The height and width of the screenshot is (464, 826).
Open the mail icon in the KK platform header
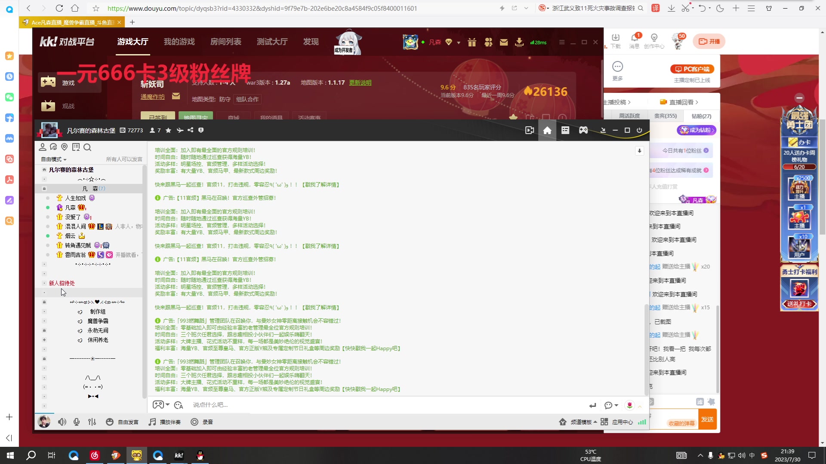504,42
